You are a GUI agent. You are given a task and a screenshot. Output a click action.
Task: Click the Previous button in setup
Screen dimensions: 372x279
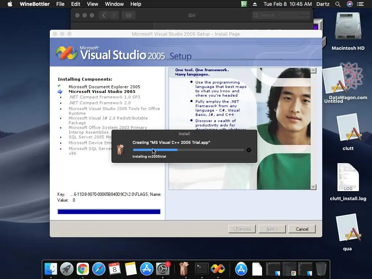[242, 229]
